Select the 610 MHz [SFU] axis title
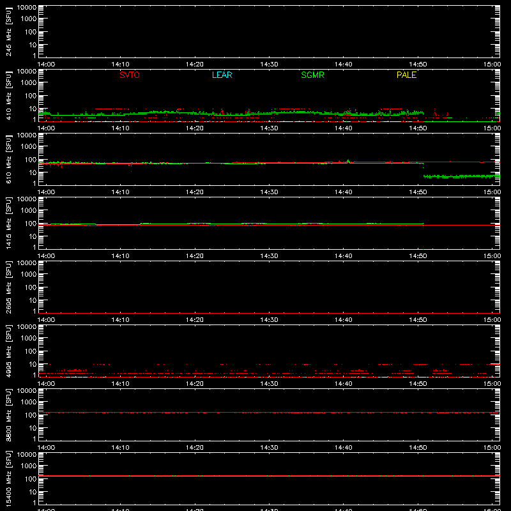Image resolution: width=511 pixels, height=511 pixels. (8, 159)
